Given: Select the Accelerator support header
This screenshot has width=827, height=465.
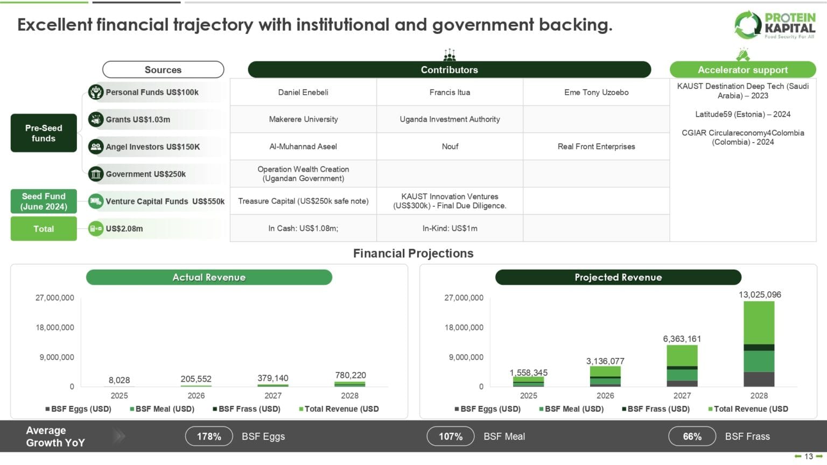Looking at the screenshot, I should pyautogui.click(x=743, y=69).
